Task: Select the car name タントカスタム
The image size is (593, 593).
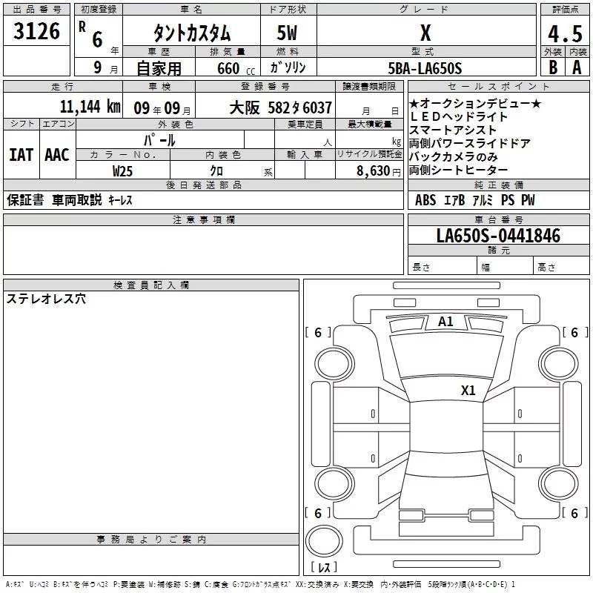Action: pos(192,33)
